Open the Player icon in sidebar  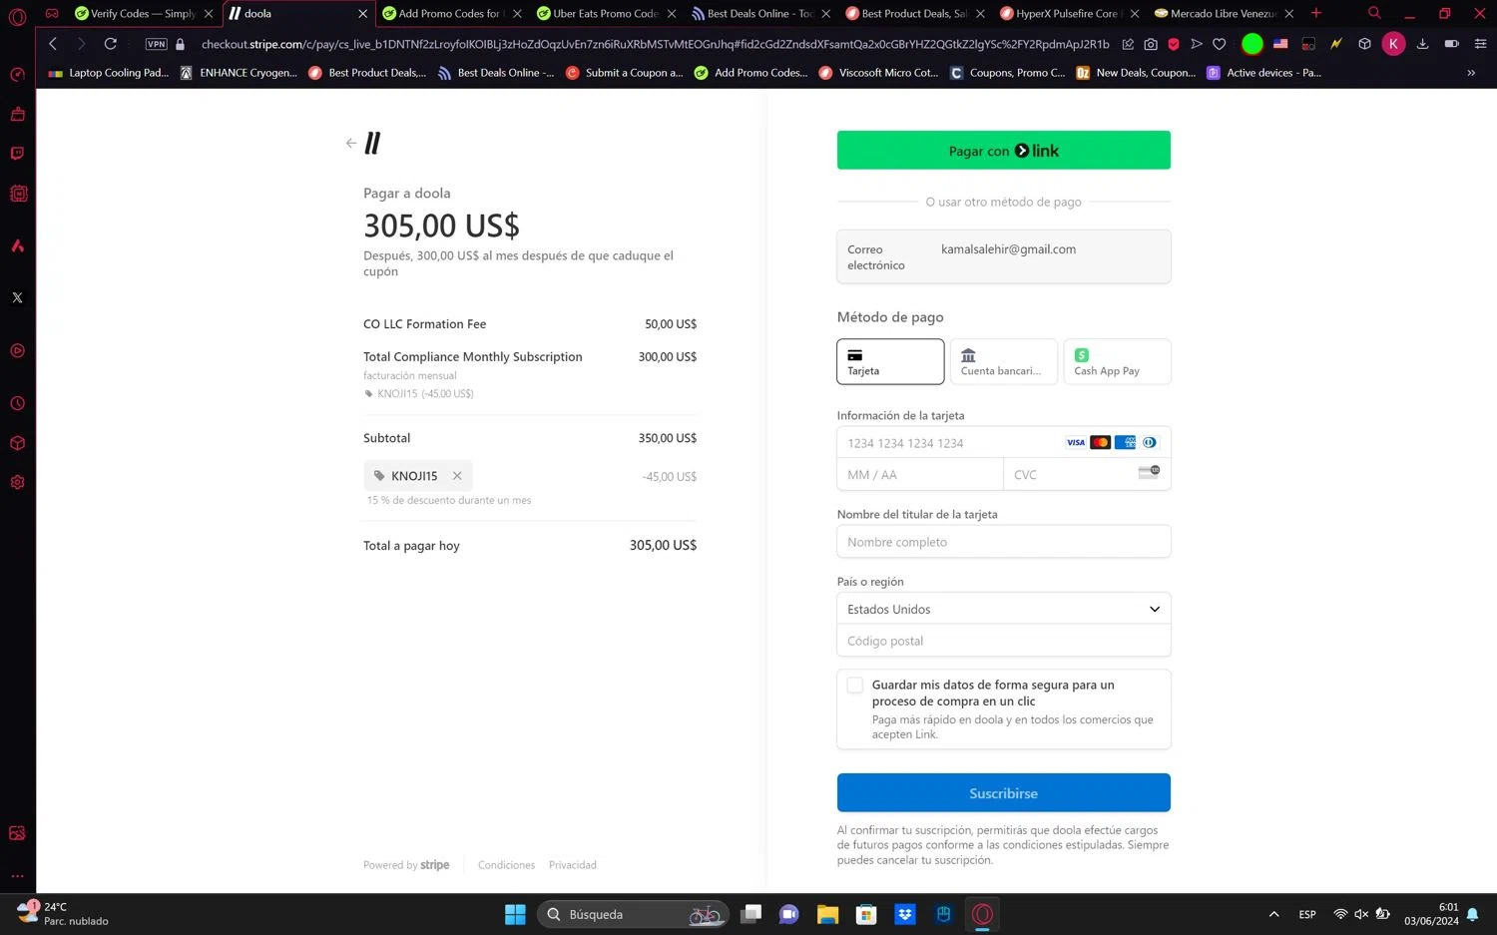(x=17, y=351)
